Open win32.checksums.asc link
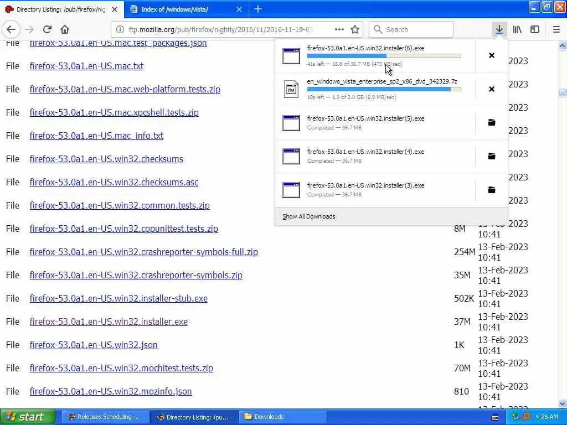Screen dimensions: 567x425 [114, 182]
